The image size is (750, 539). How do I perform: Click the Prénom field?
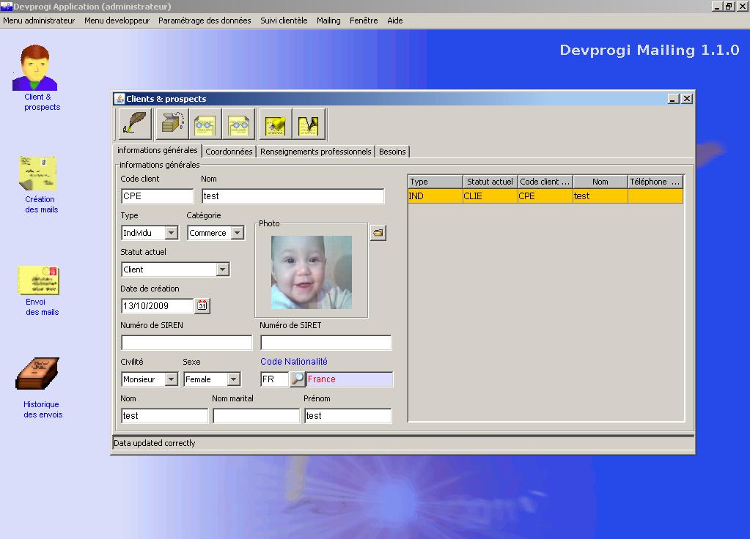[348, 416]
